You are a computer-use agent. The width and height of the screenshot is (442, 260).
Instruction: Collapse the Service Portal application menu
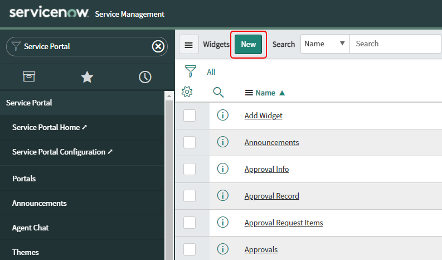[x=82, y=103]
